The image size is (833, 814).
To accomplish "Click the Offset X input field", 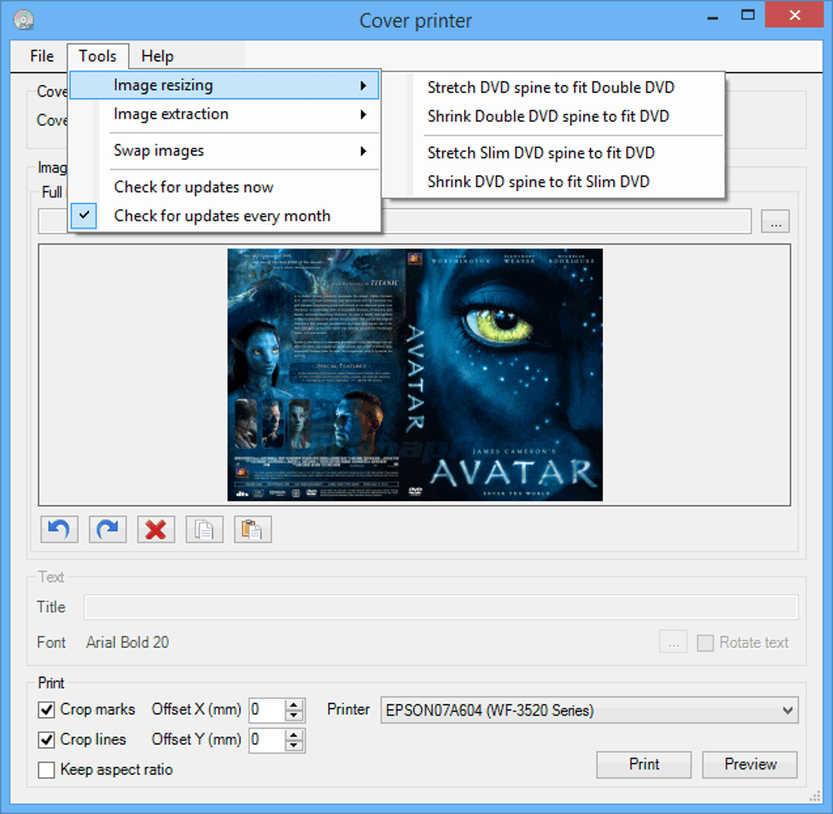I will pos(267,710).
